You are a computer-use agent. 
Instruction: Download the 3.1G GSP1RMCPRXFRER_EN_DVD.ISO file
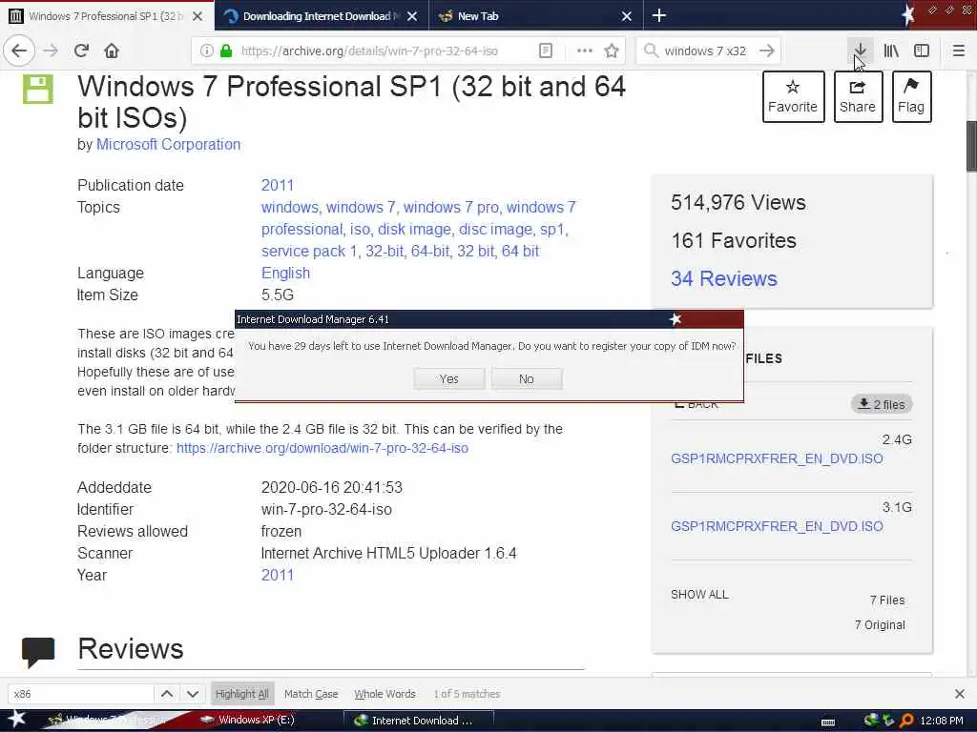pyautogui.click(x=777, y=526)
